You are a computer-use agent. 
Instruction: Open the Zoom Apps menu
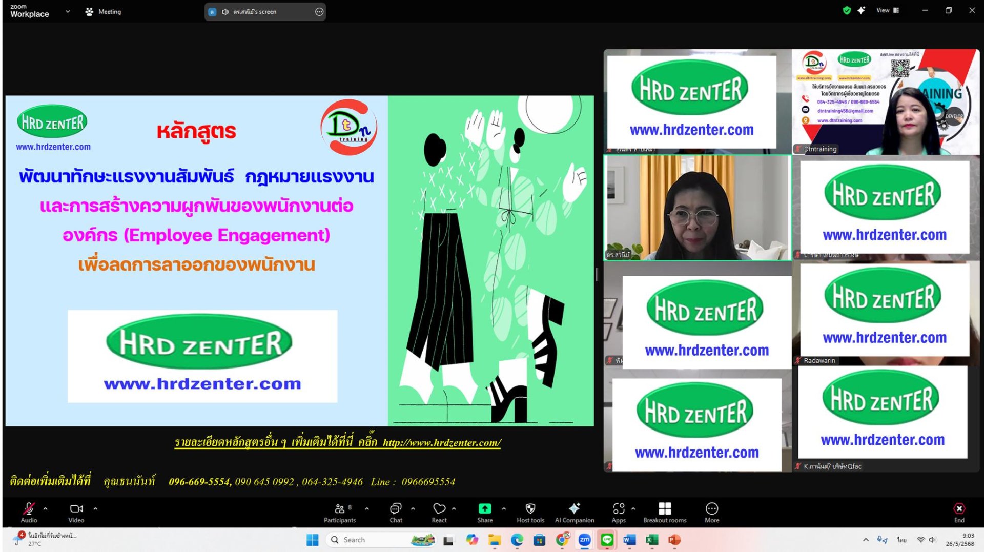619,512
